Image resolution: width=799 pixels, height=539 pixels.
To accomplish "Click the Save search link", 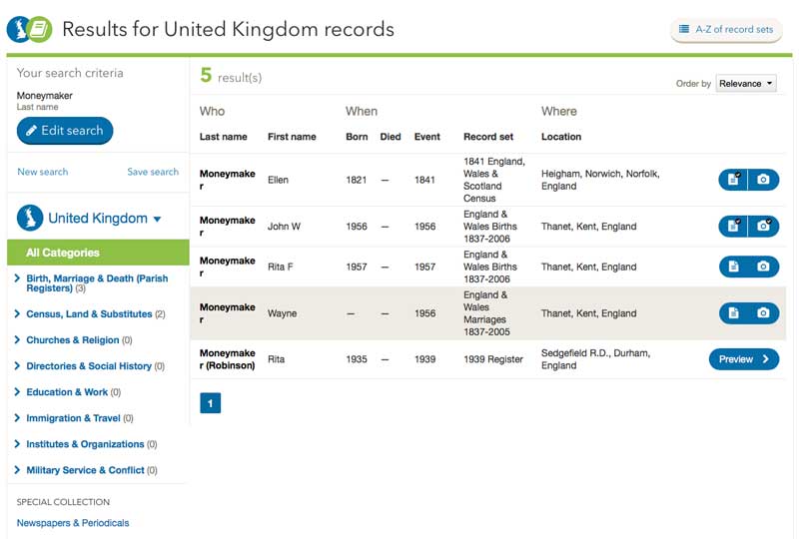I will pyautogui.click(x=153, y=172).
